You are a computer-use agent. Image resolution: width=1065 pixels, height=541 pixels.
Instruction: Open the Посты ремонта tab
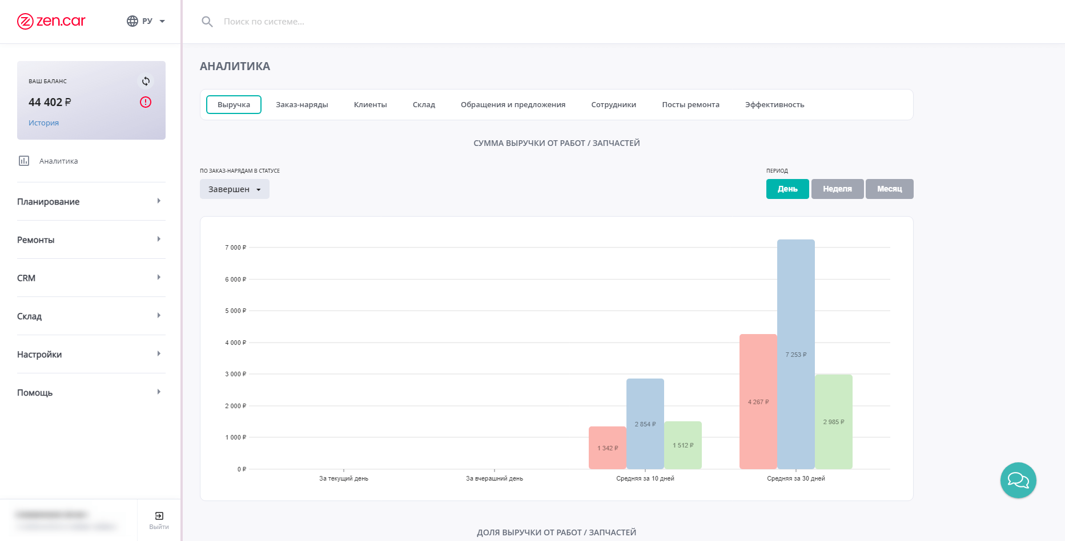[690, 104]
